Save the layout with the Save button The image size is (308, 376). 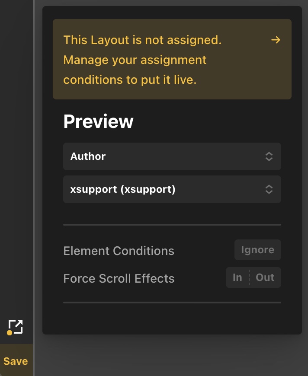16,361
